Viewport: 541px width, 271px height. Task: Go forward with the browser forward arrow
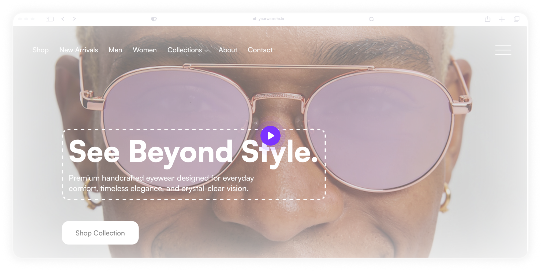click(74, 19)
